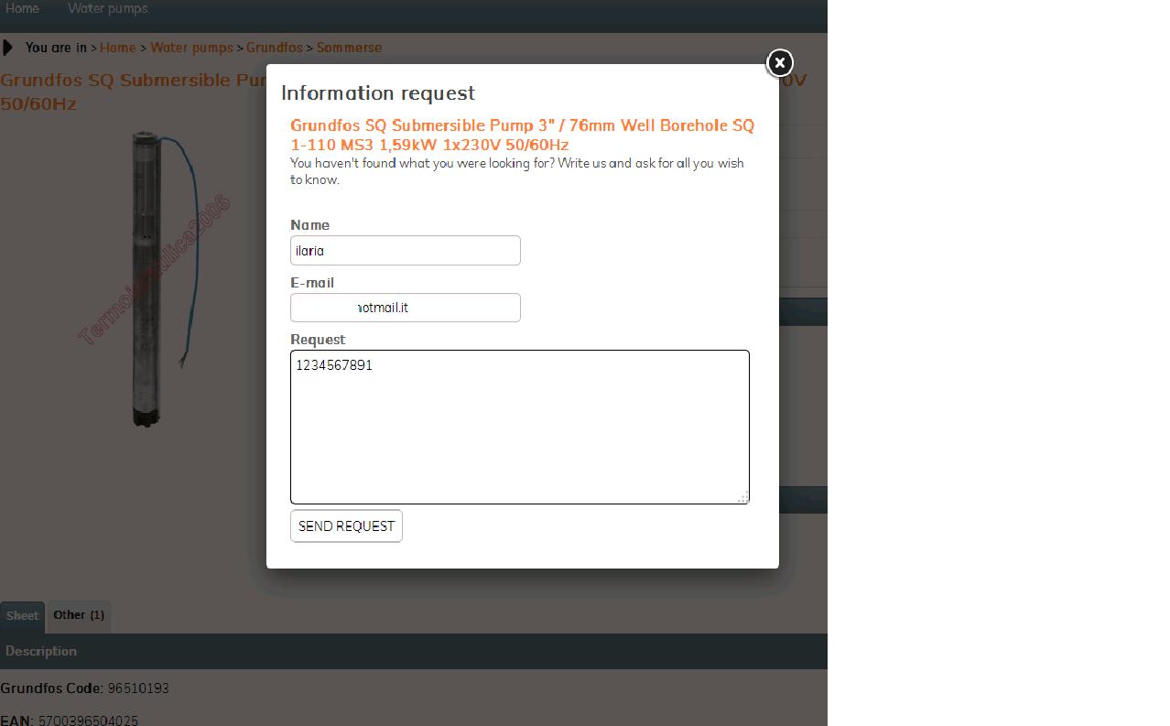Click the orange product title in the dialog

522,135
